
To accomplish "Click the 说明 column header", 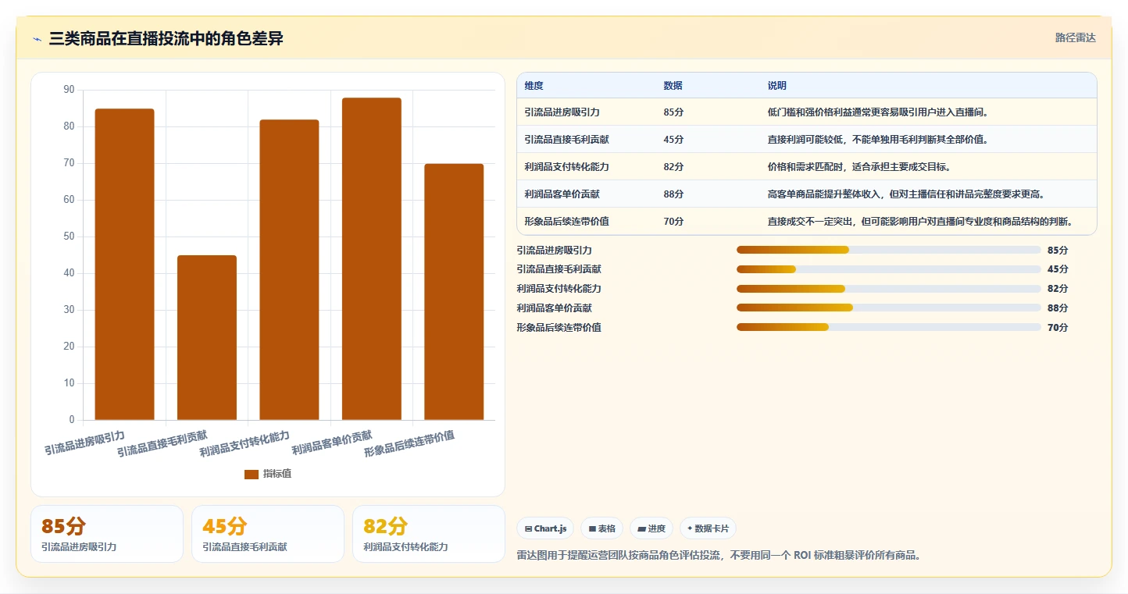I will [x=777, y=85].
